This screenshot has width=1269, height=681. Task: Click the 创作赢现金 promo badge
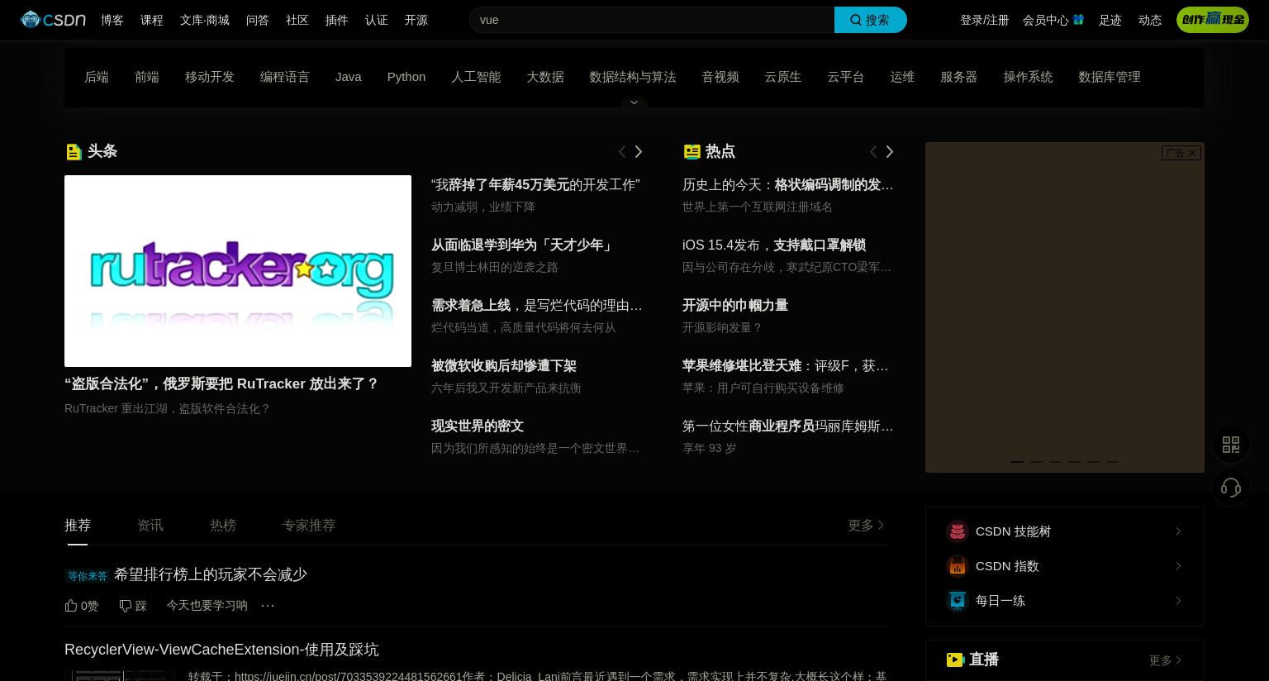coord(1212,20)
